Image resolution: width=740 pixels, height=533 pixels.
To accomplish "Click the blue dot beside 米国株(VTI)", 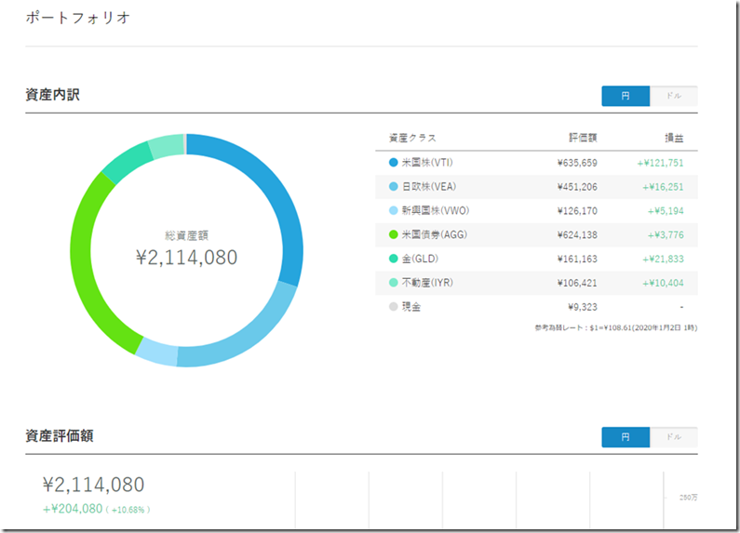I will click(x=393, y=163).
